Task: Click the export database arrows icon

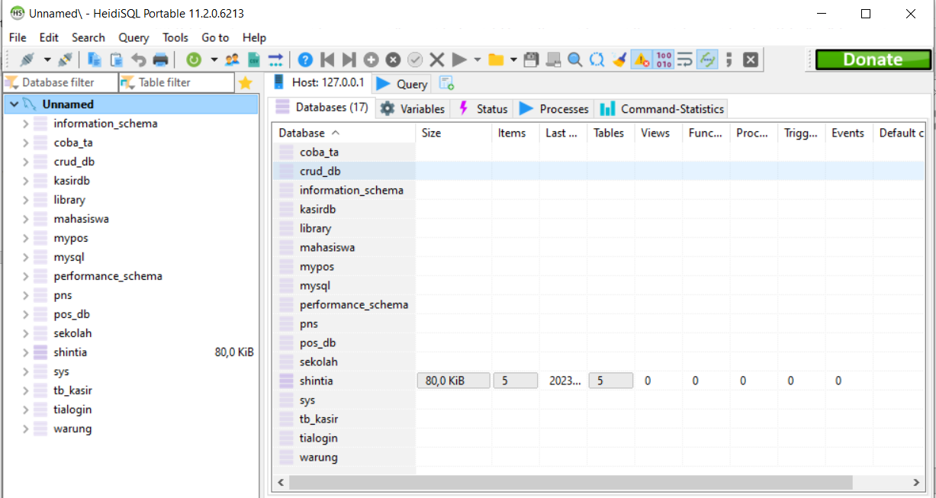Action: [x=275, y=59]
